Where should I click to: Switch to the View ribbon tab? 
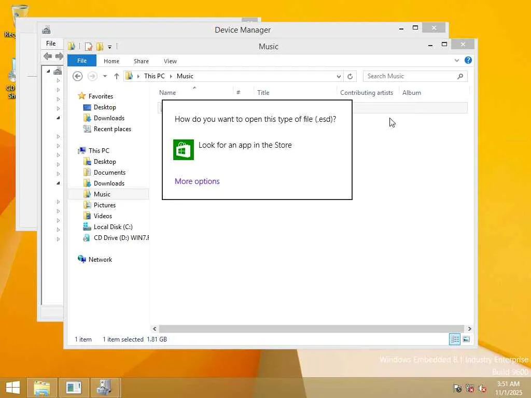point(170,61)
